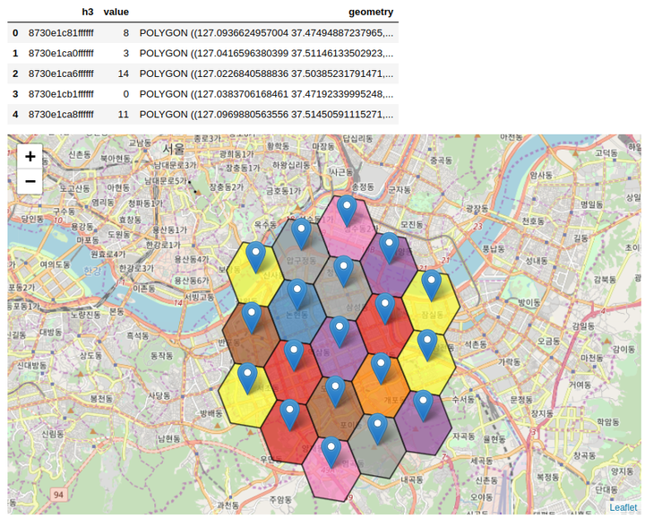This screenshot has width=645, height=519.
Task: Select the marker on the yellow 신사동 hexagon
Action: point(255,257)
